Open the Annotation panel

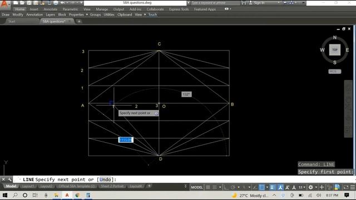point(34,14)
